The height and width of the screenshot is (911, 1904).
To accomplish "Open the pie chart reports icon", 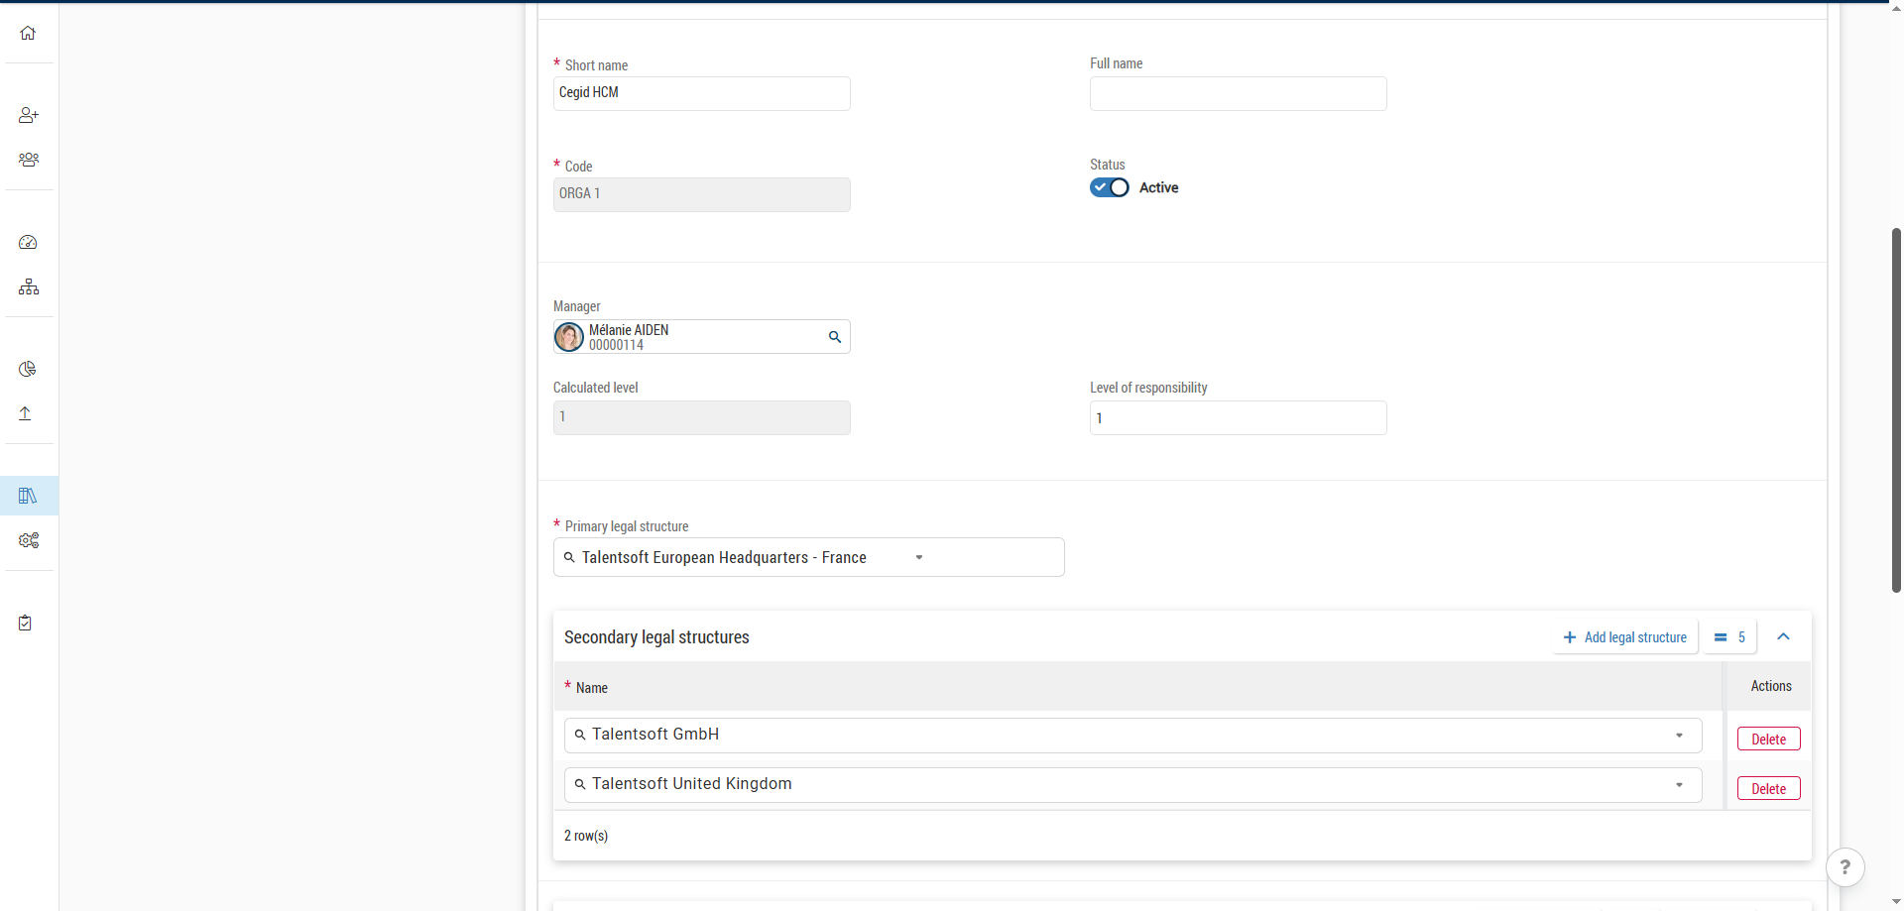I will pos(28,370).
